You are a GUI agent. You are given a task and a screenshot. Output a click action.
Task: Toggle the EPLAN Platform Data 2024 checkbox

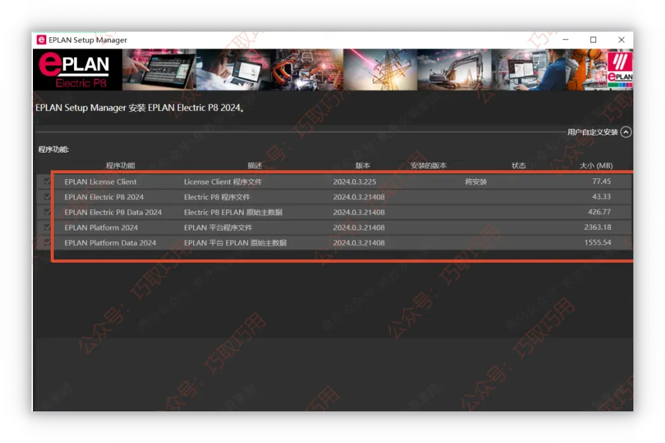click(x=47, y=242)
